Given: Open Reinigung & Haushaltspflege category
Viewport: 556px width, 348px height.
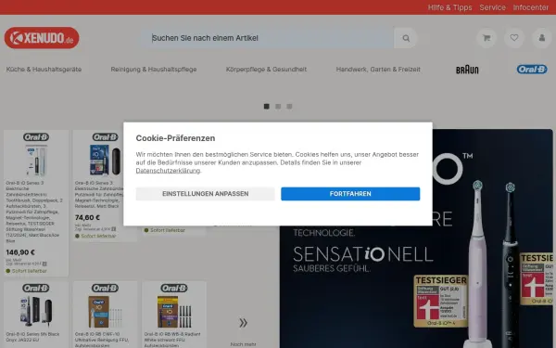Looking at the screenshot, I should click(x=154, y=70).
